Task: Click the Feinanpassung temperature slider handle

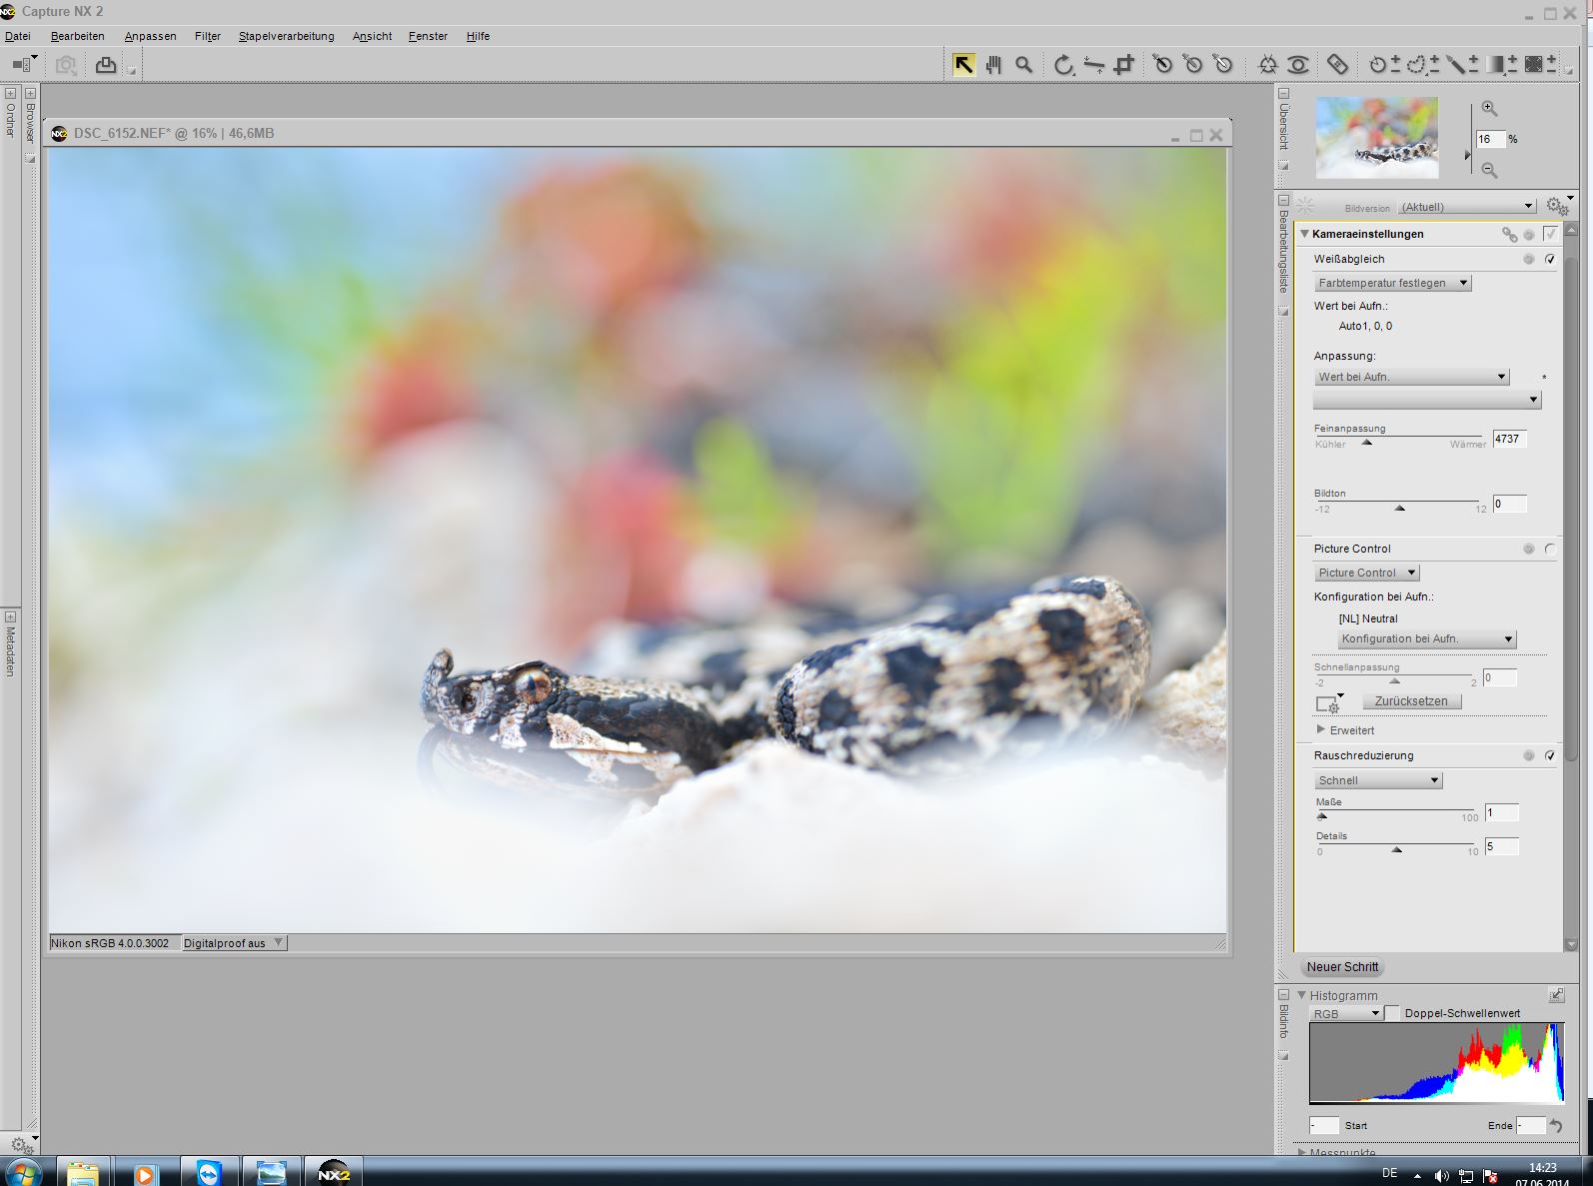Action: pos(1367,442)
